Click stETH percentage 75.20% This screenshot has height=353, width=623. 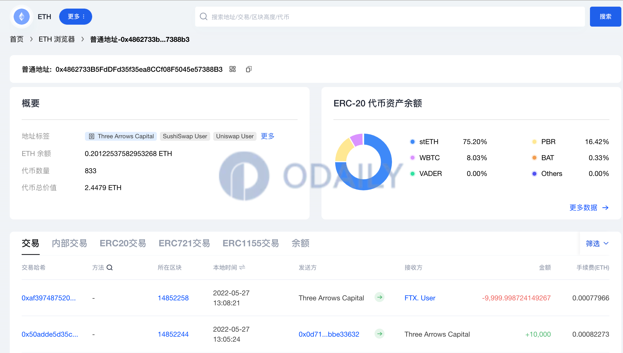475,142
